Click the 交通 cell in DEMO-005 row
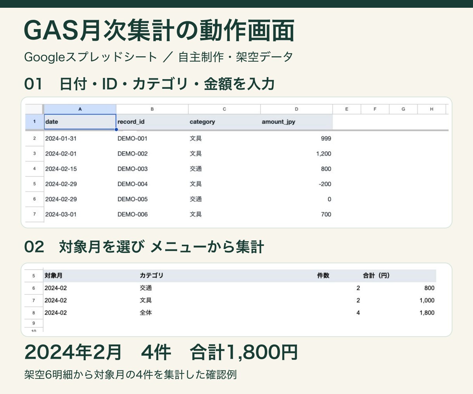Screen dimensions: 473x394 tap(224, 199)
